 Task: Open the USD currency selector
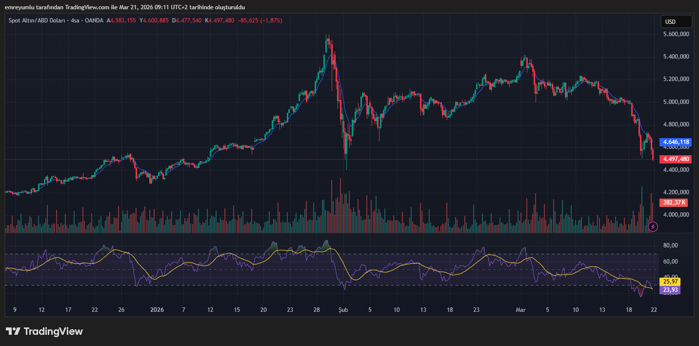click(676, 21)
